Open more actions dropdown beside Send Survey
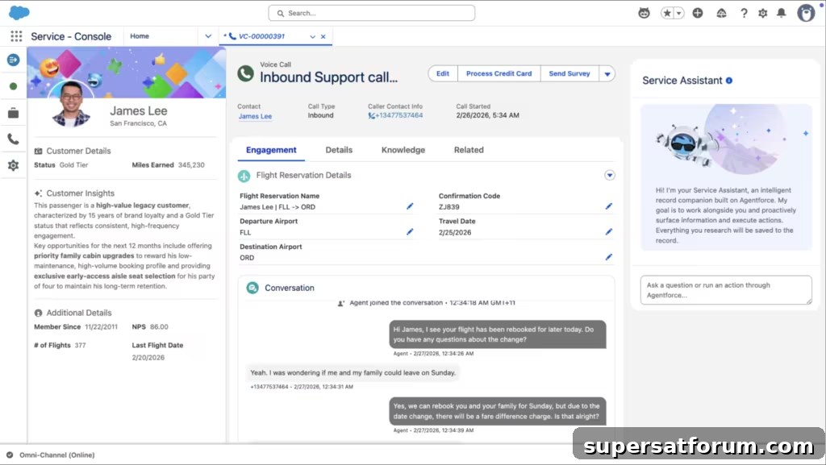The image size is (826, 465). [x=607, y=73]
